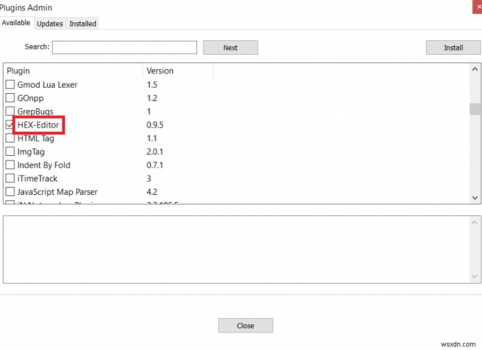
Task: Check the iTimeTrack plugin checkbox
Action: 10,178
